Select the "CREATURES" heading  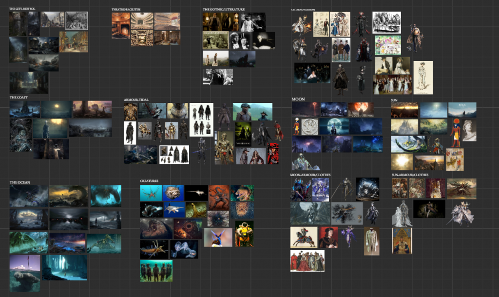149,181
